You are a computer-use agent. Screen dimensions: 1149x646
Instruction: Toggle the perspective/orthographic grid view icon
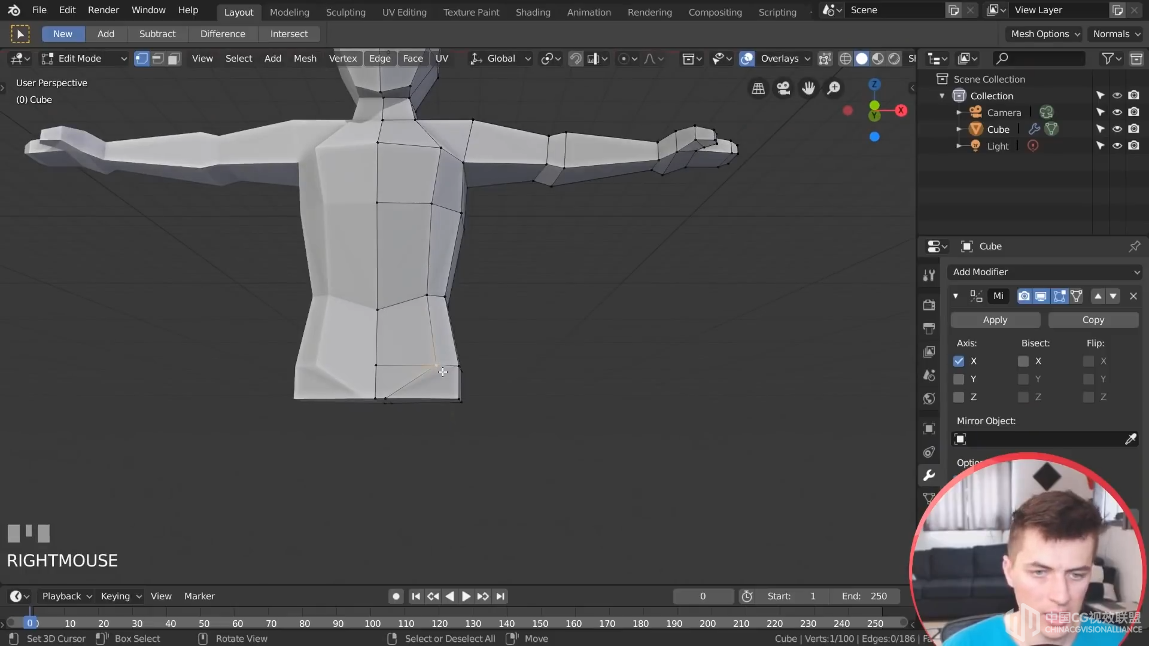click(758, 89)
